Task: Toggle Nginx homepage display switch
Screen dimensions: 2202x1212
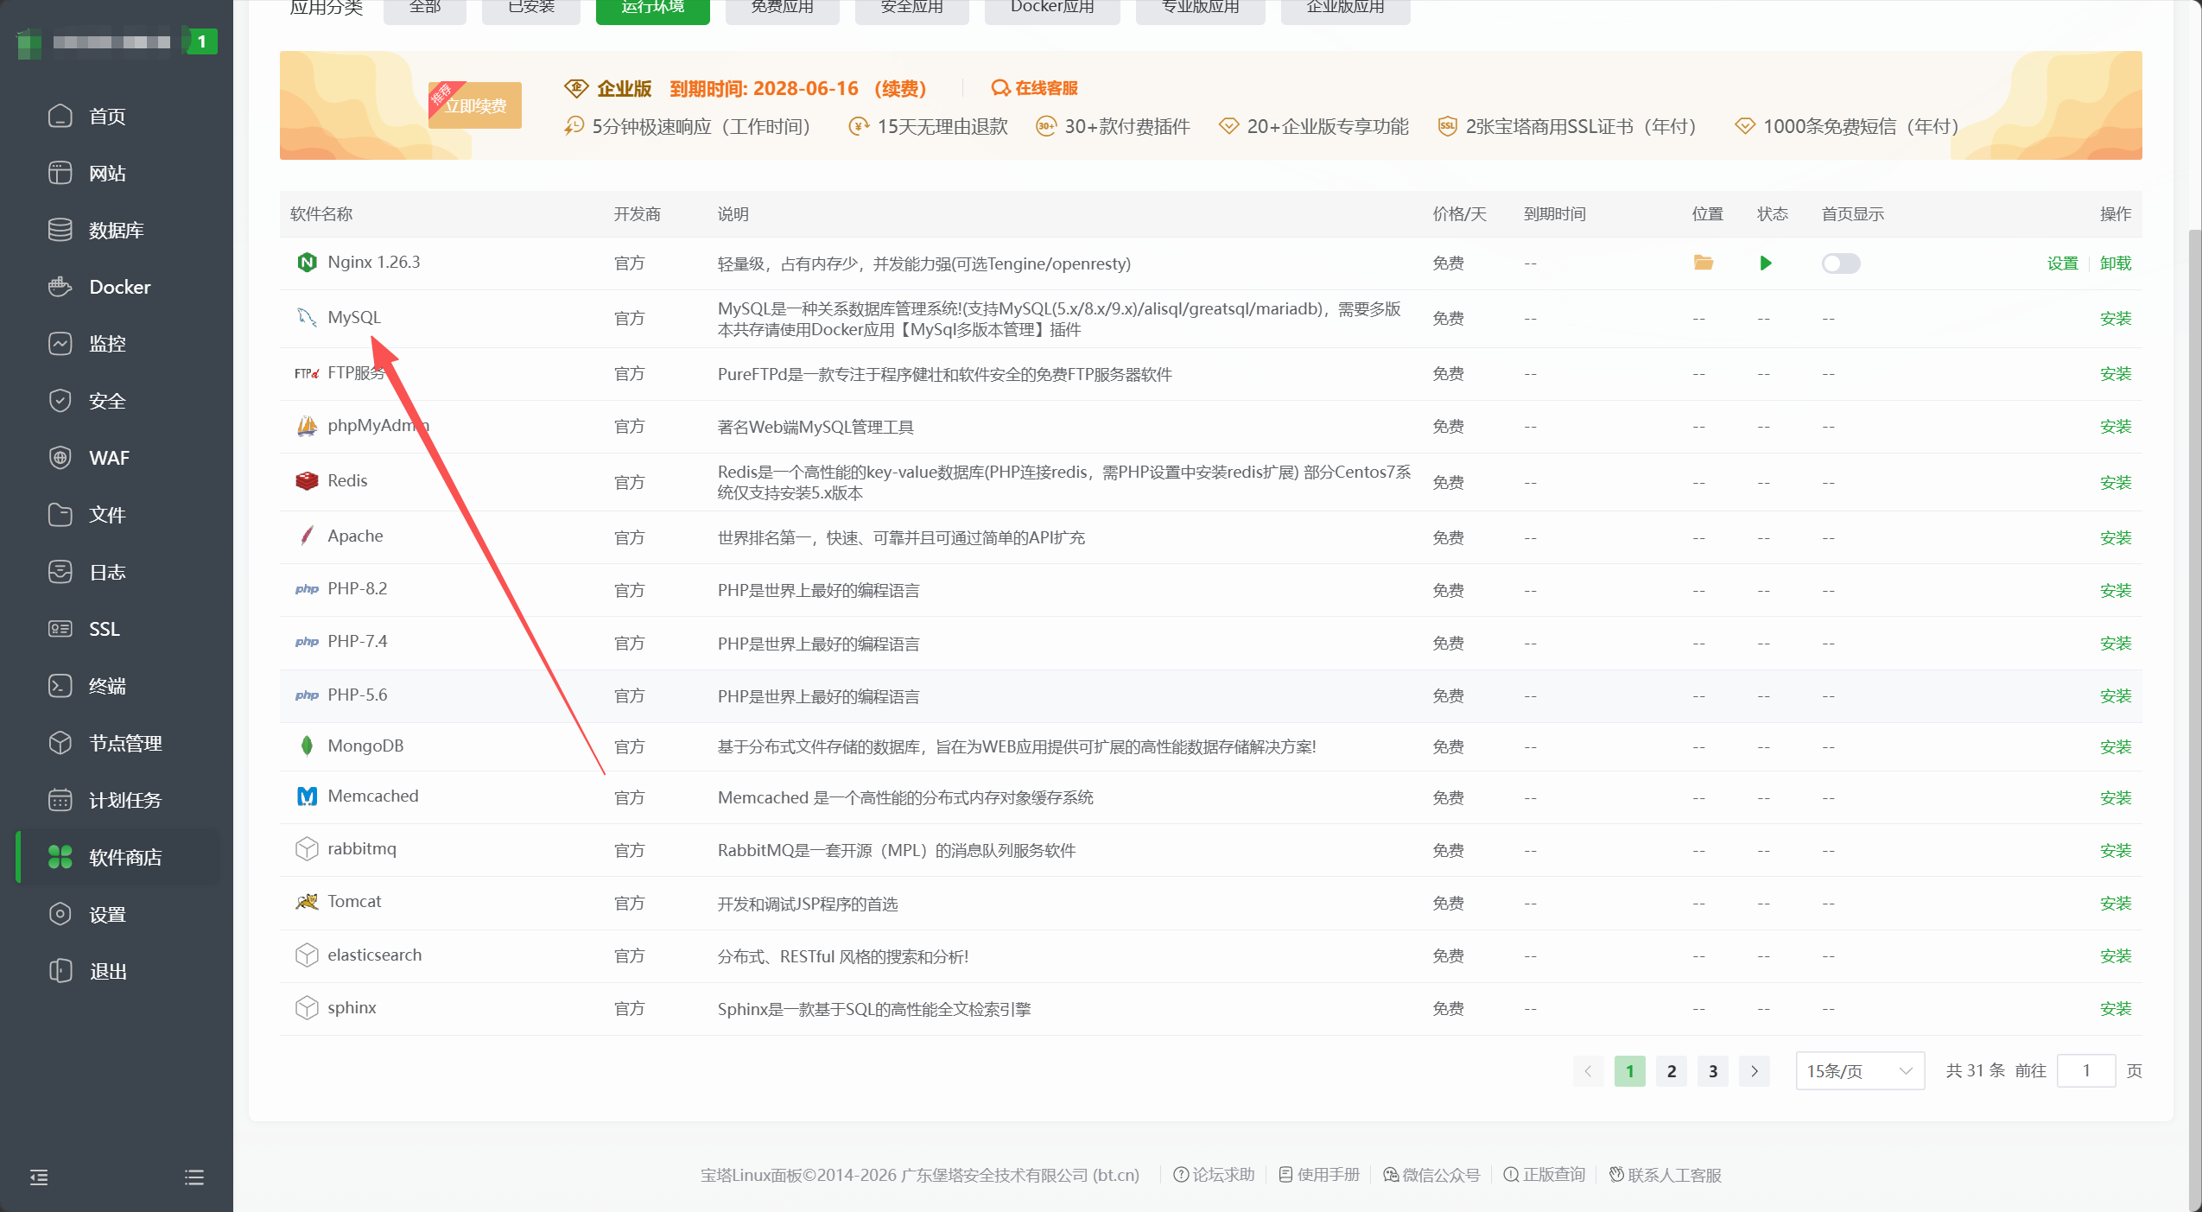Action: pos(1841,263)
